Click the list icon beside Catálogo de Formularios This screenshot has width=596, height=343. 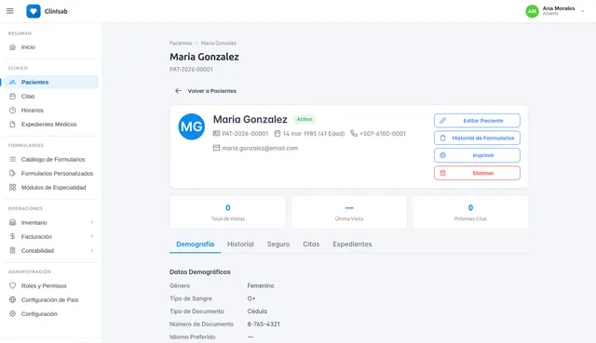(x=12, y=159)
